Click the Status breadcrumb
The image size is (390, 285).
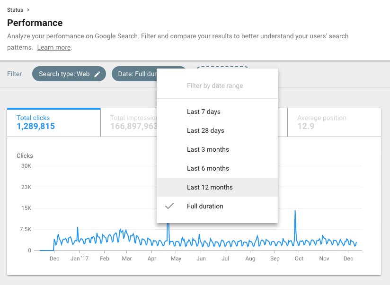(x=15, y=10)
